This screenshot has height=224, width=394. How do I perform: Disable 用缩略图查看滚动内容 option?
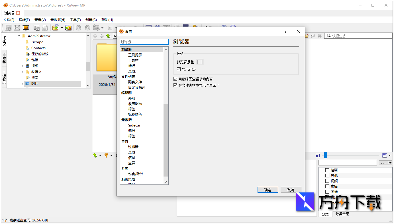175,79
